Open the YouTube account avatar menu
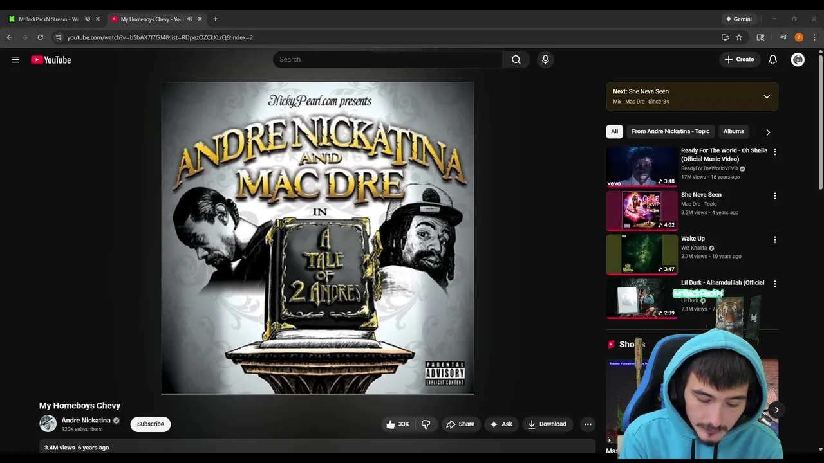The height and width of the screenshot is (463, 824). coord(798,60)
